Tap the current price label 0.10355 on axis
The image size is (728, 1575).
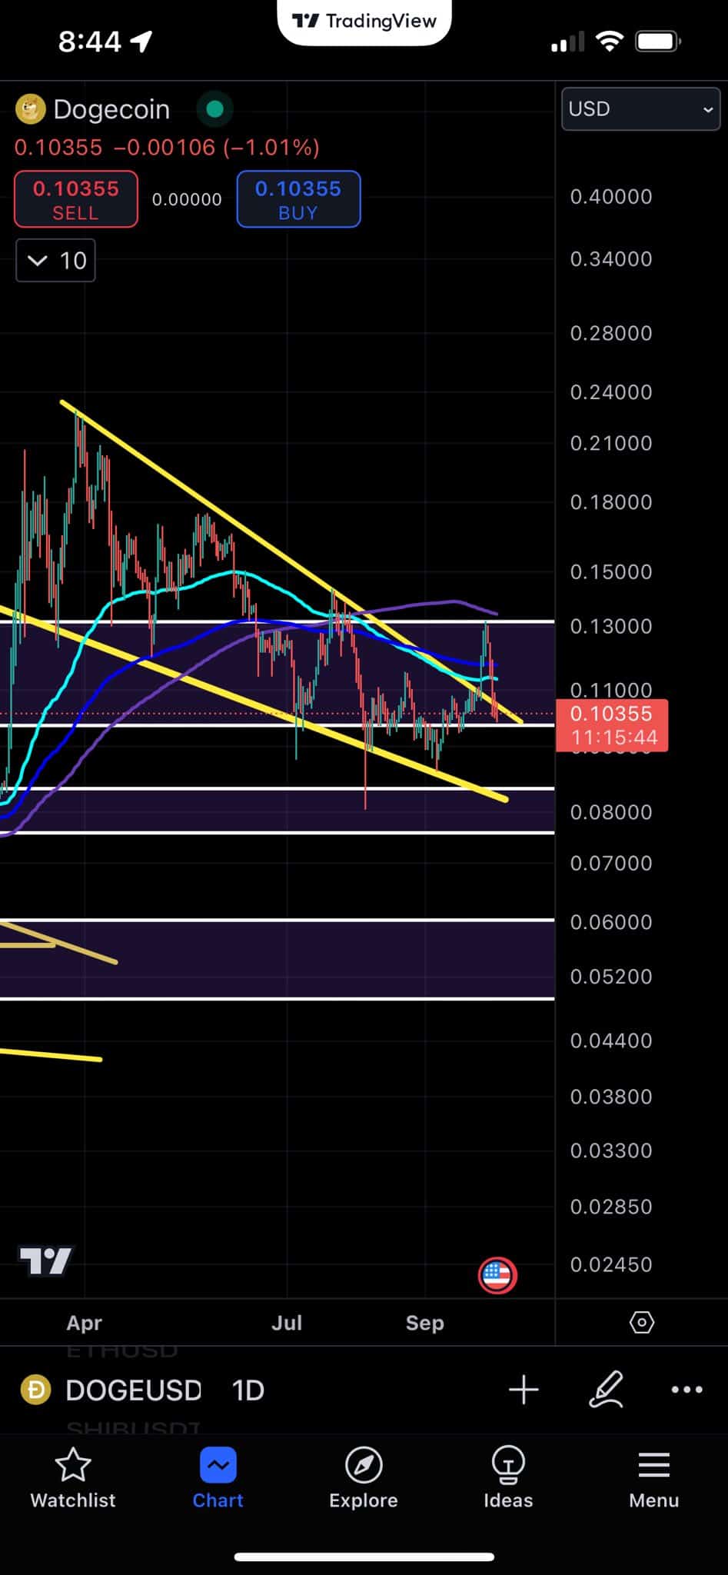[612, 725]
